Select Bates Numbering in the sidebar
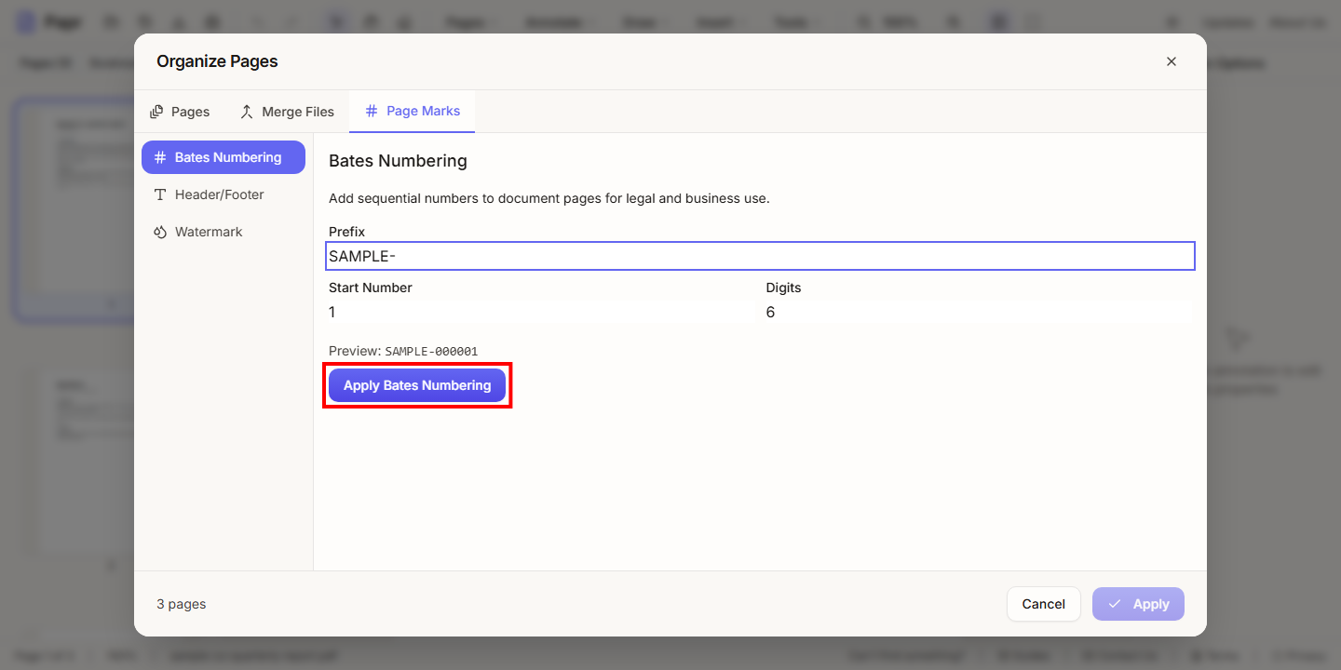This screenshot has width=1341, height=670. click(223, 157)
